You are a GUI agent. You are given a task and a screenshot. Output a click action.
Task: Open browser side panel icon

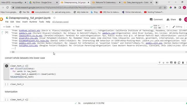[x=180, y=8]
